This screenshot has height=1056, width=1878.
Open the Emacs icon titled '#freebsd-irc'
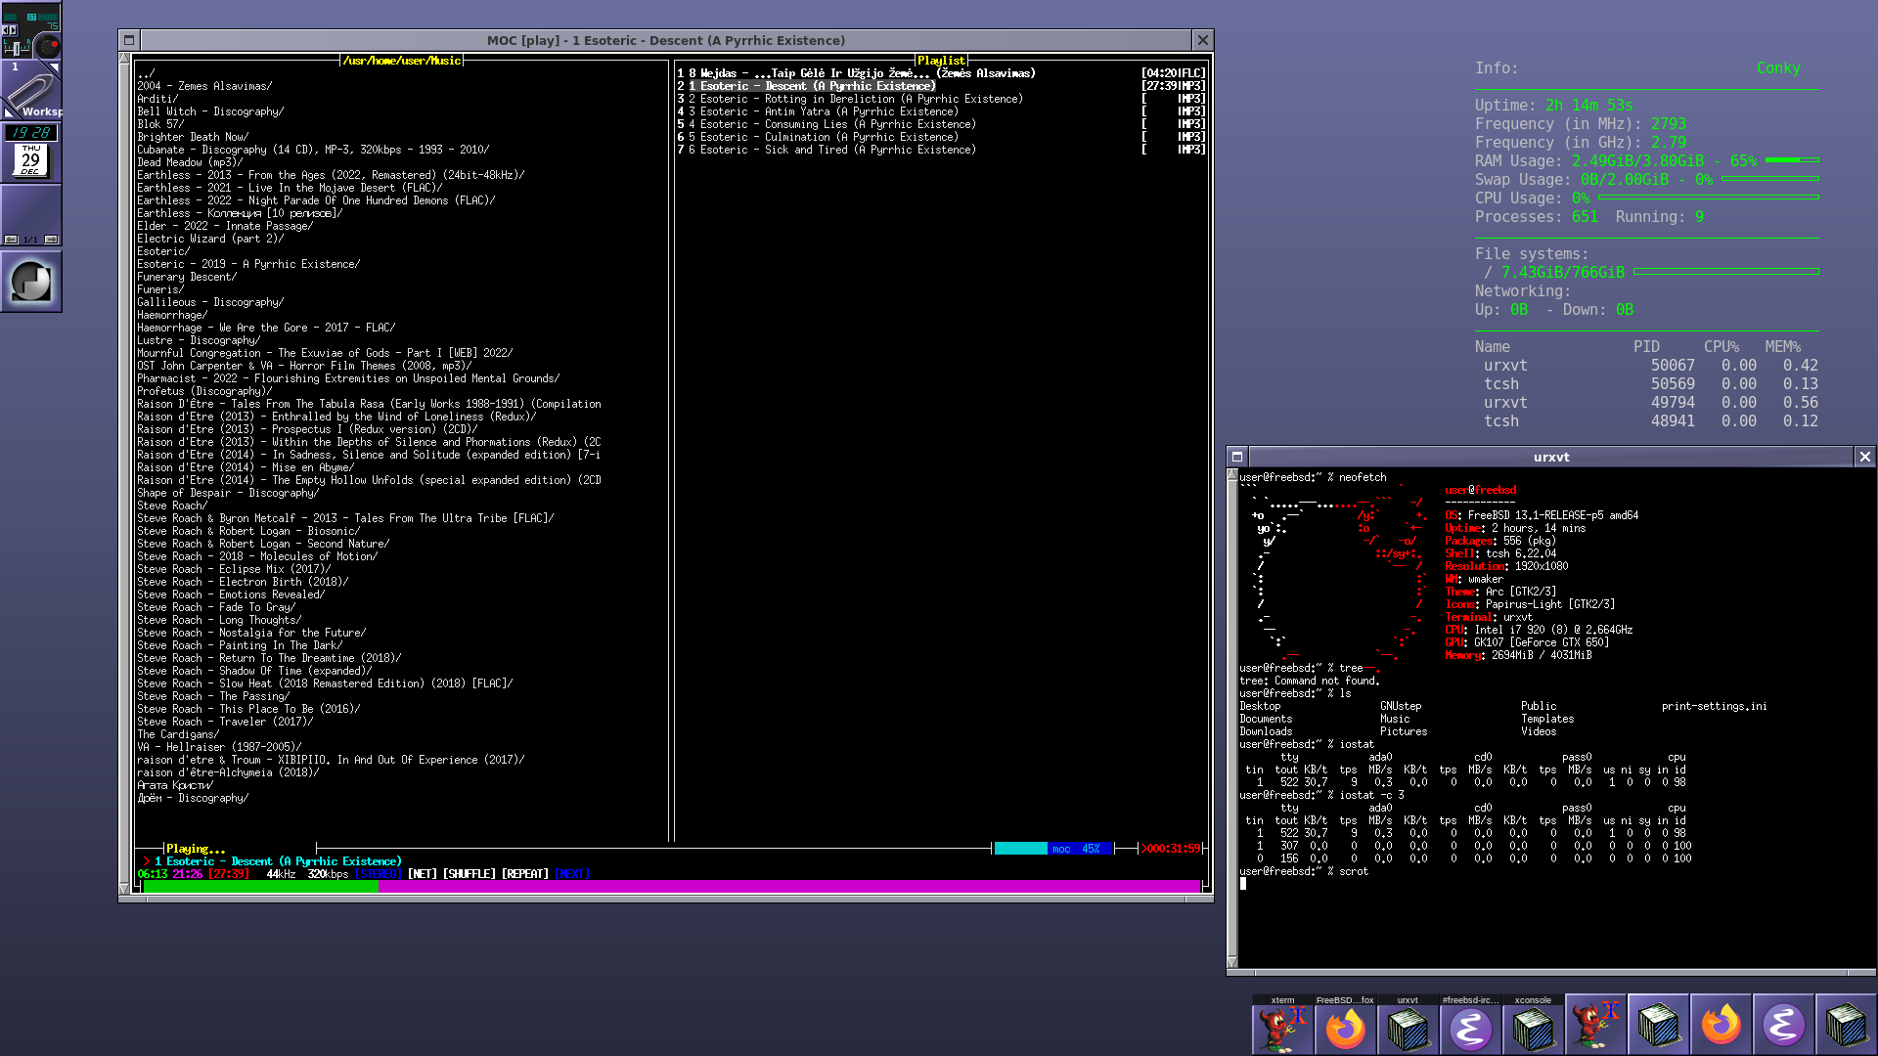(x=1470, y=1025)
